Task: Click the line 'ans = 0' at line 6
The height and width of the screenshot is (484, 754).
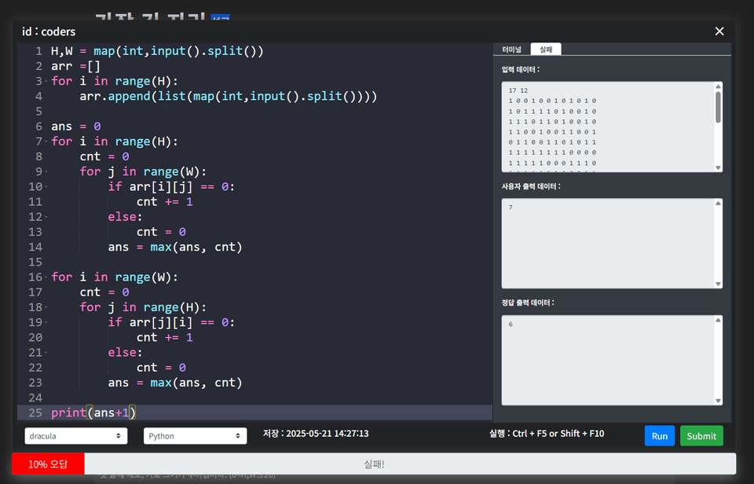Action: coord(76,126)
